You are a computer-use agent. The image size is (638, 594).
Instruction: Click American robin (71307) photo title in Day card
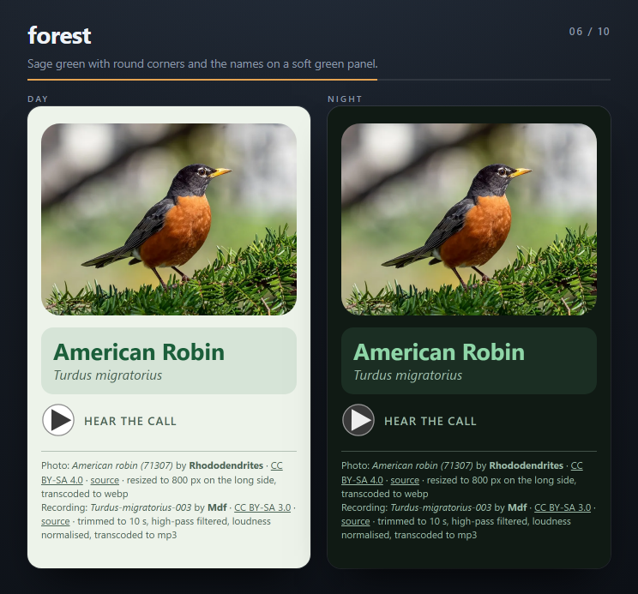coord(123,465)
